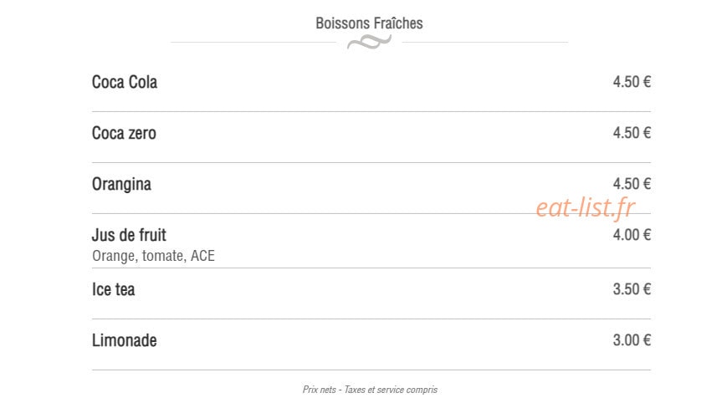The image size is (727, 403).
Task: Select the Coca zero item
Action: 124,133
